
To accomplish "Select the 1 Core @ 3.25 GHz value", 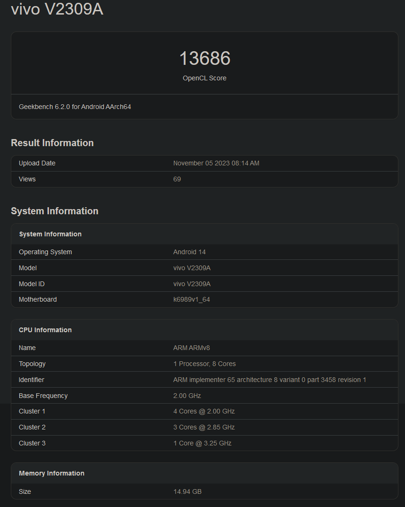I will click(x=202, y=443).
